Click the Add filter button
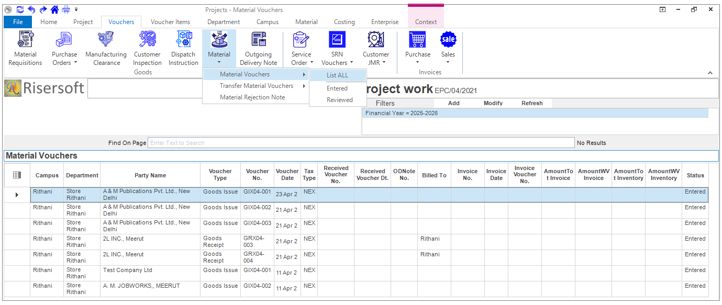This screenshot has height=305, width=722. pos(454,103)
